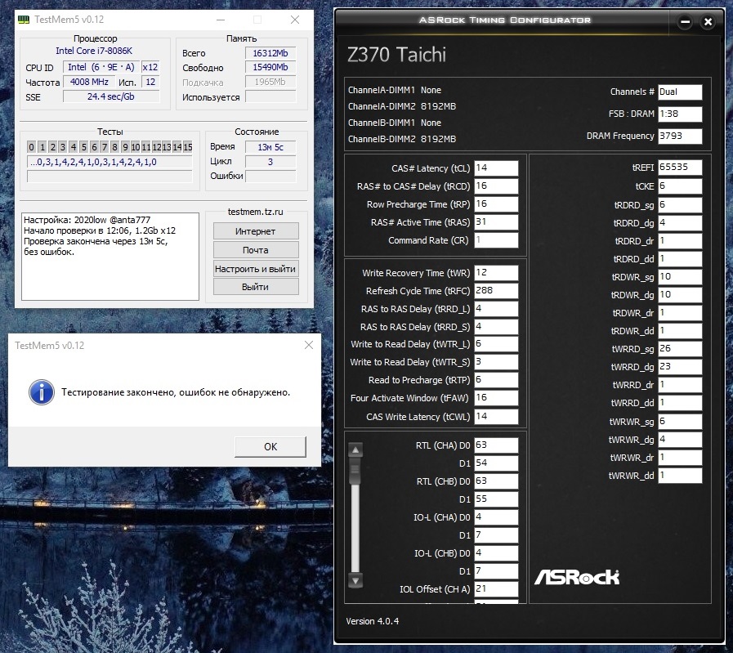
Task: Click the Цикл value field
Action: coord(270,162)
